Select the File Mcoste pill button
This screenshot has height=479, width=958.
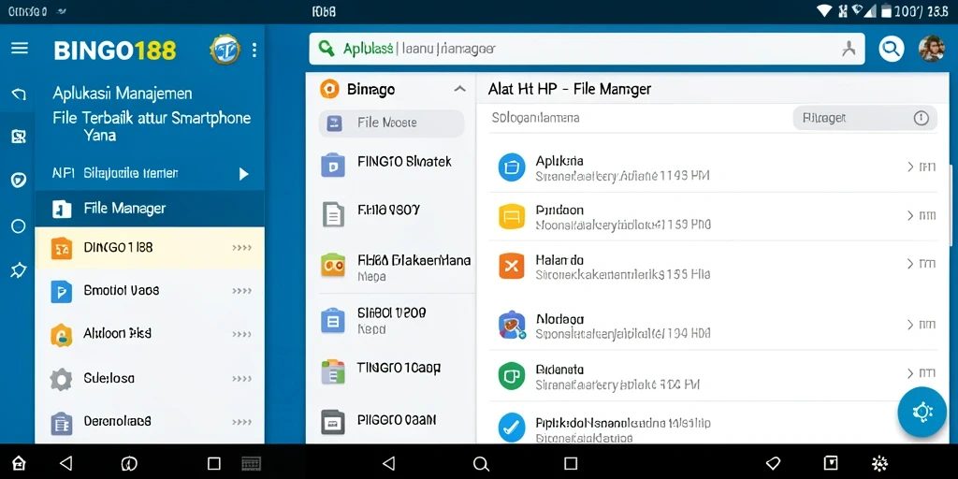pos(392,123)
